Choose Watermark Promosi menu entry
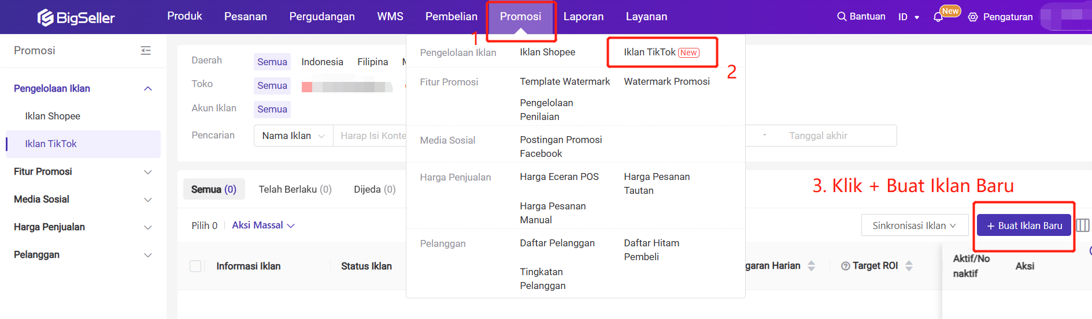 pyautogui.click(x=667, y=81)
